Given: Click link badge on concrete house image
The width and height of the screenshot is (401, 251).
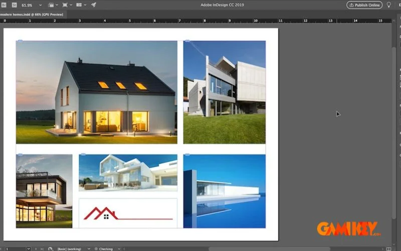Looking at the screenshot, I should point(187,41).
